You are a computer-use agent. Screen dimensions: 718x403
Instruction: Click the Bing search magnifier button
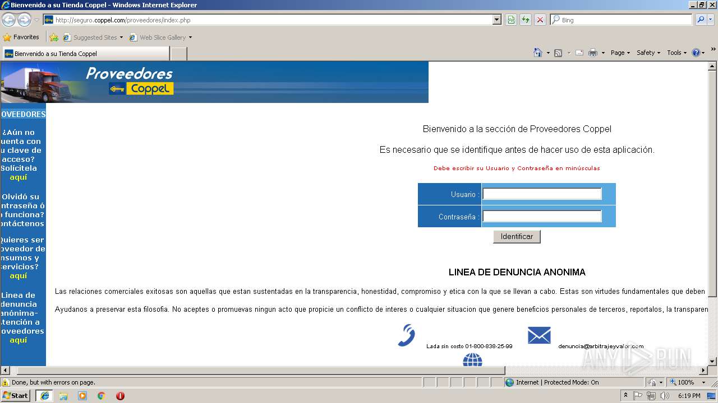pos(701,20)
